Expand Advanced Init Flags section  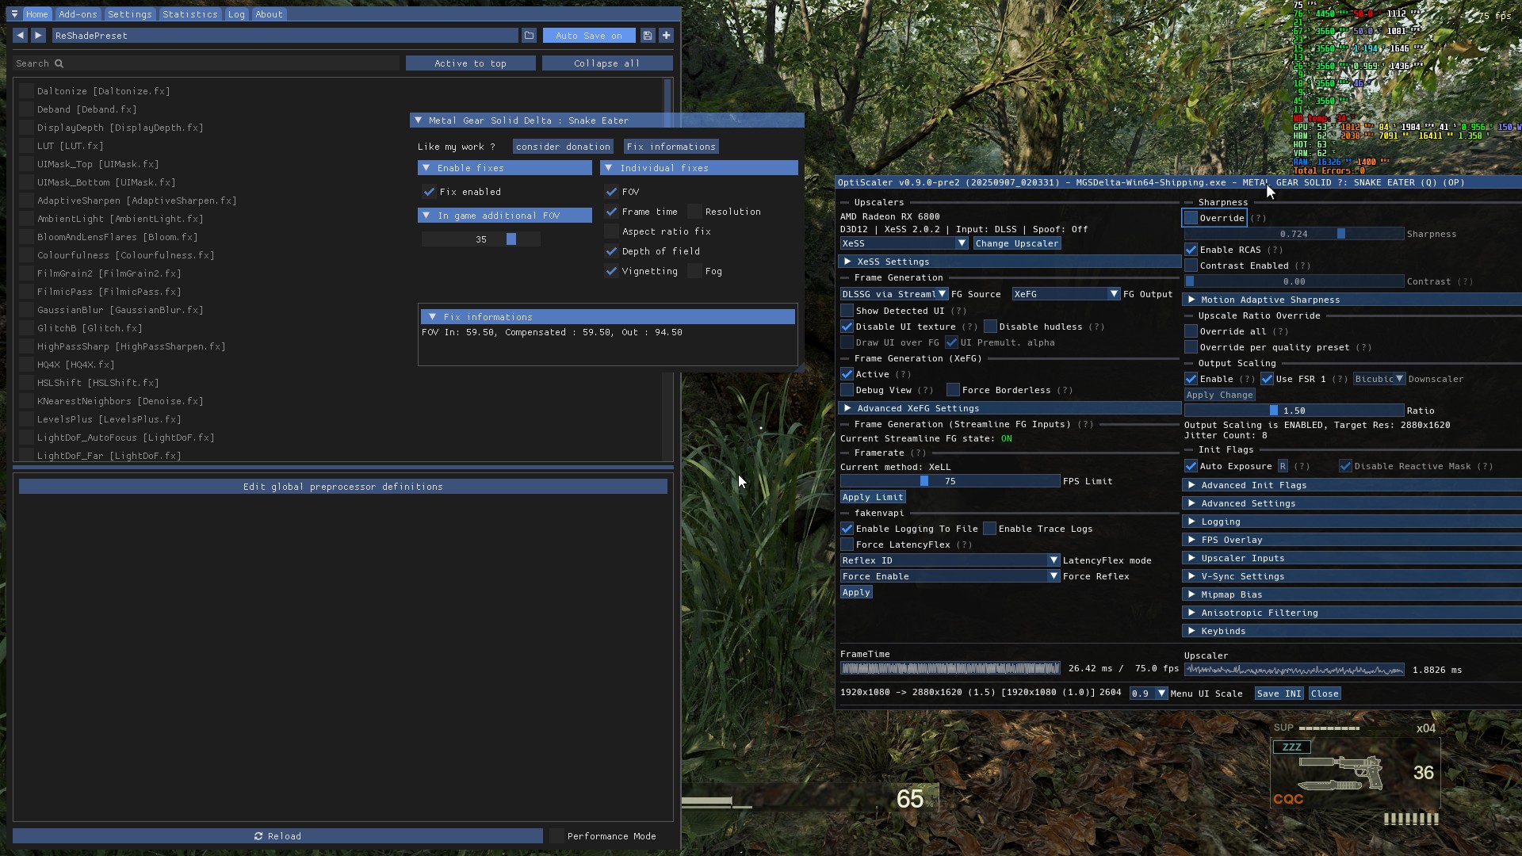click(x=1352, y=485)
